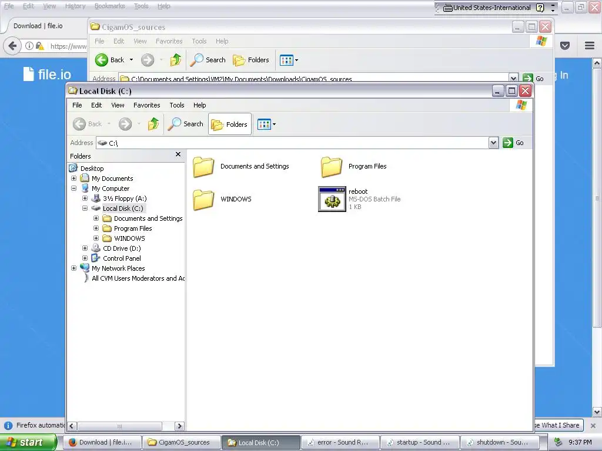Select My Network Places icon in tree
The image size is (602, 451).
(85, 268)
